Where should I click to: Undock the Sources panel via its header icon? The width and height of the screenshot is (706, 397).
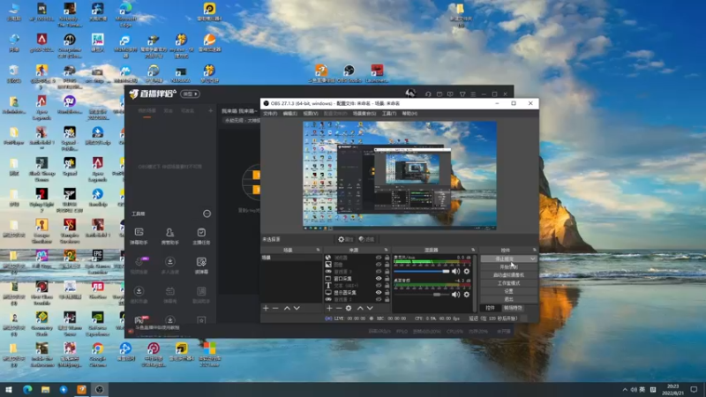(386, 250)
